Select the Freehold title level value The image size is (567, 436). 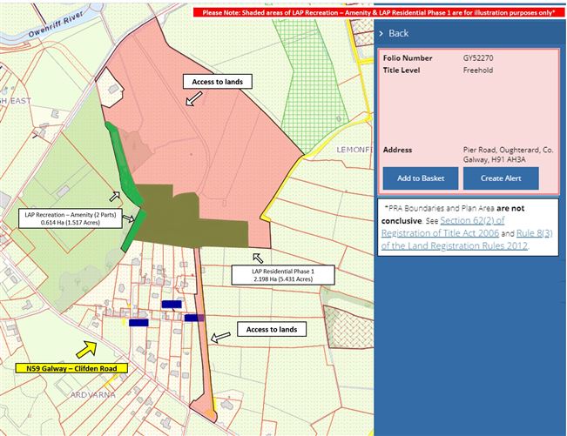478,70
